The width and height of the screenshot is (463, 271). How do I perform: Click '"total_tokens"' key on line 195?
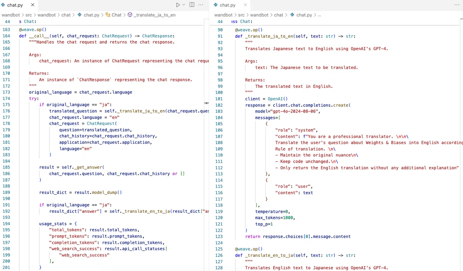pyautogui.click(x=67, y=230)
